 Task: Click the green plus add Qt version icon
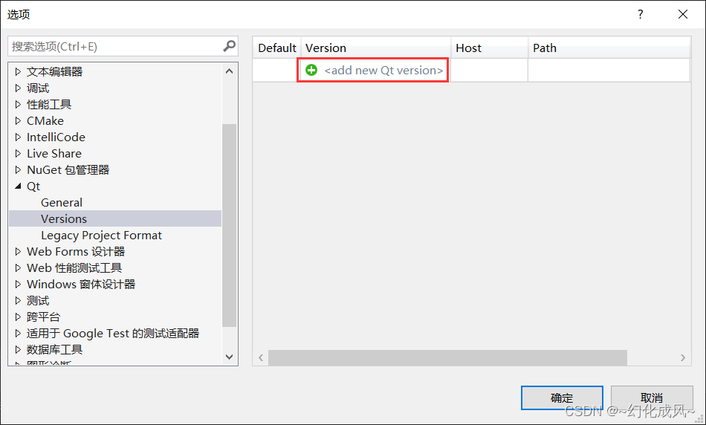pyautogui.click(x=311, y=71)
